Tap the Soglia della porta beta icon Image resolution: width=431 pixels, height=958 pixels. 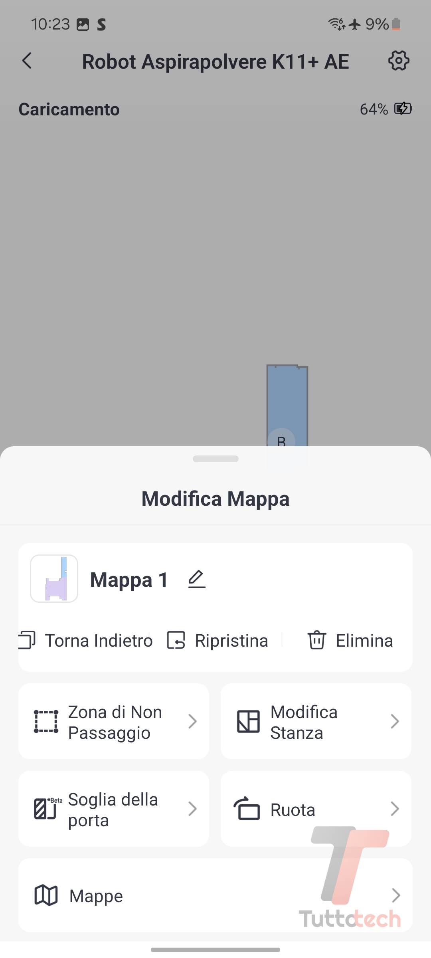47,809
